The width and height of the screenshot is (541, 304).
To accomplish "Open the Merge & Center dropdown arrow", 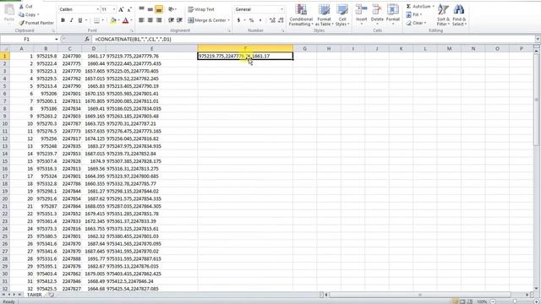I will 229,20.
